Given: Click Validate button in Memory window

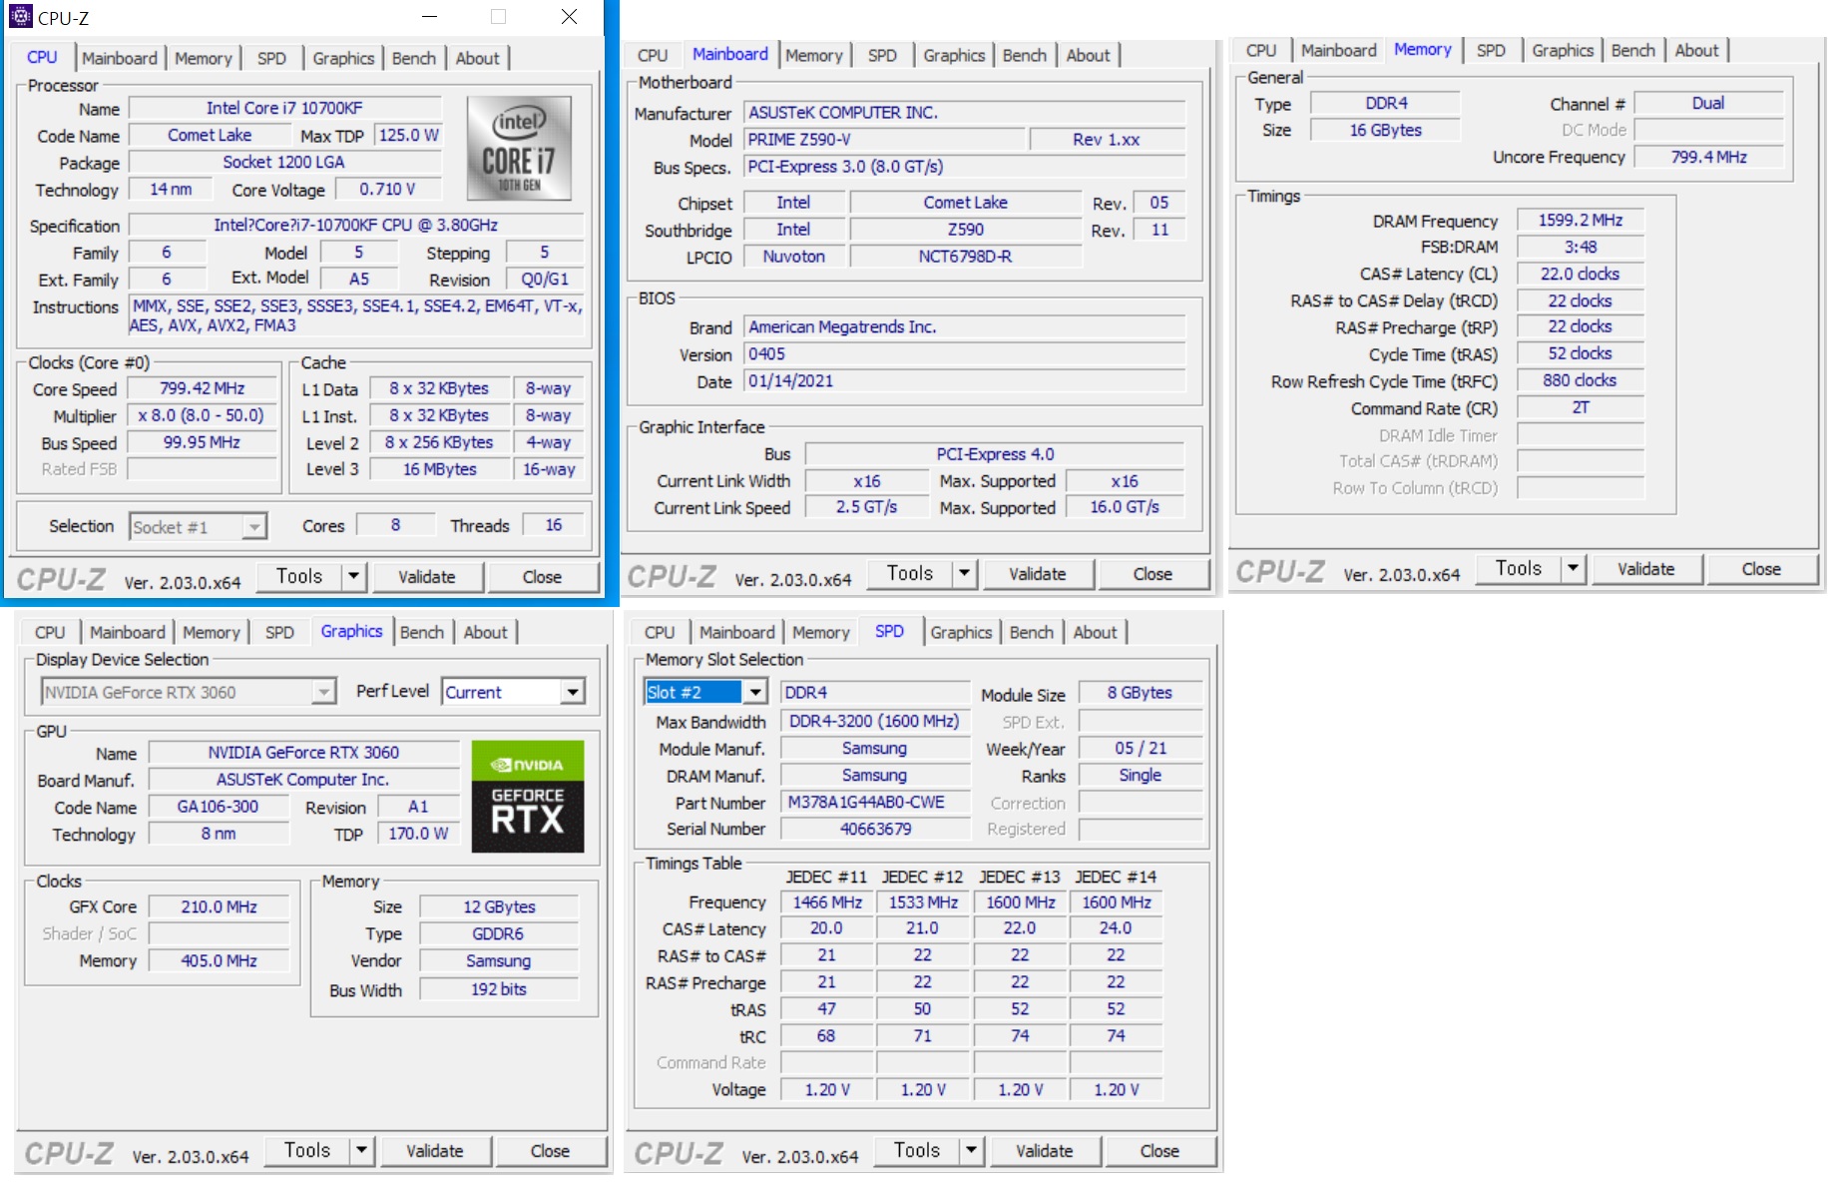Looking at the screenshot, I should [1646, 568].
